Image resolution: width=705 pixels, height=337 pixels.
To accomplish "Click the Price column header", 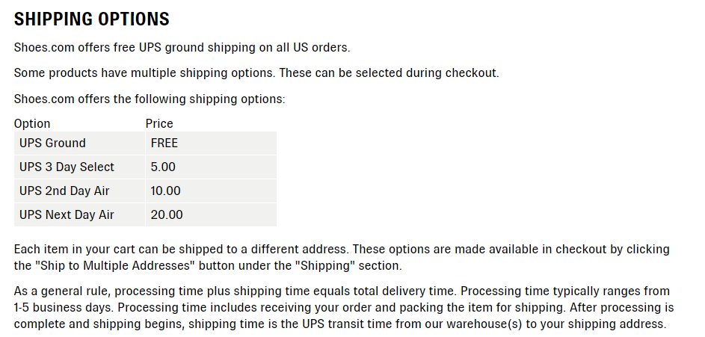I will coord(159,123).
